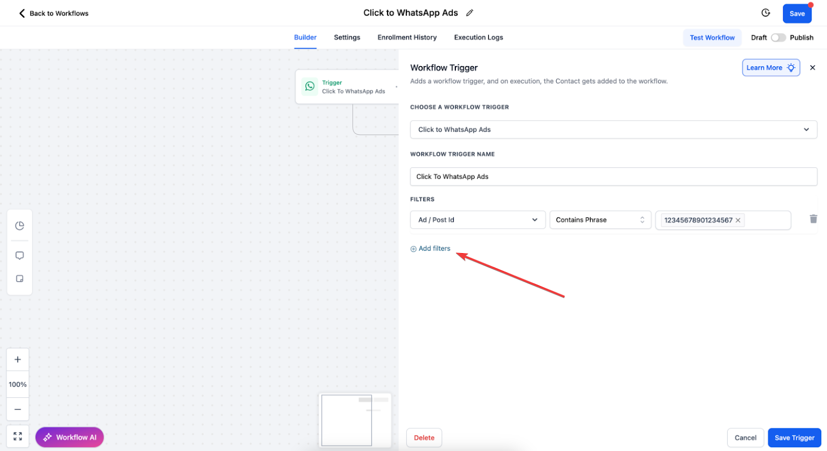Click the Click to WhatsApp Ads title text
This screenshot has width=827, height=451.
point(410,13)
